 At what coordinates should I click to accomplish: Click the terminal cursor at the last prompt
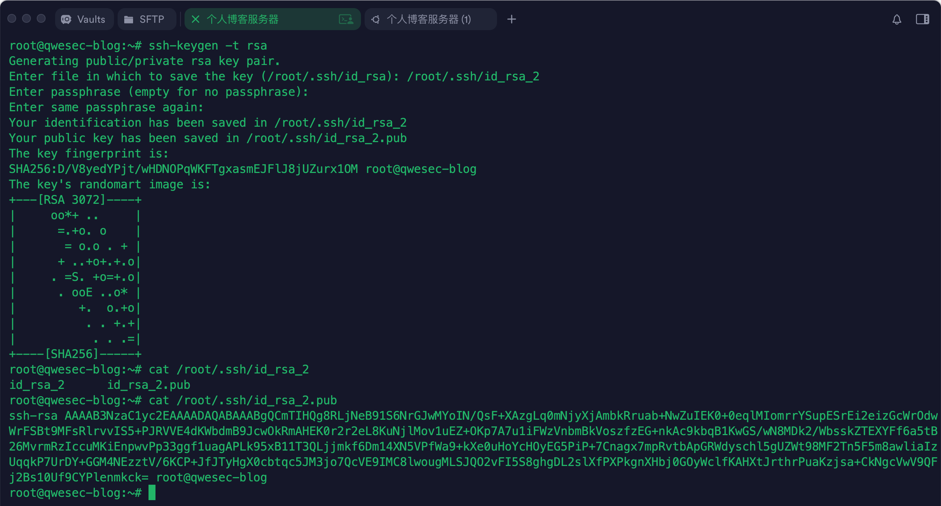click(x=152, y=492)
